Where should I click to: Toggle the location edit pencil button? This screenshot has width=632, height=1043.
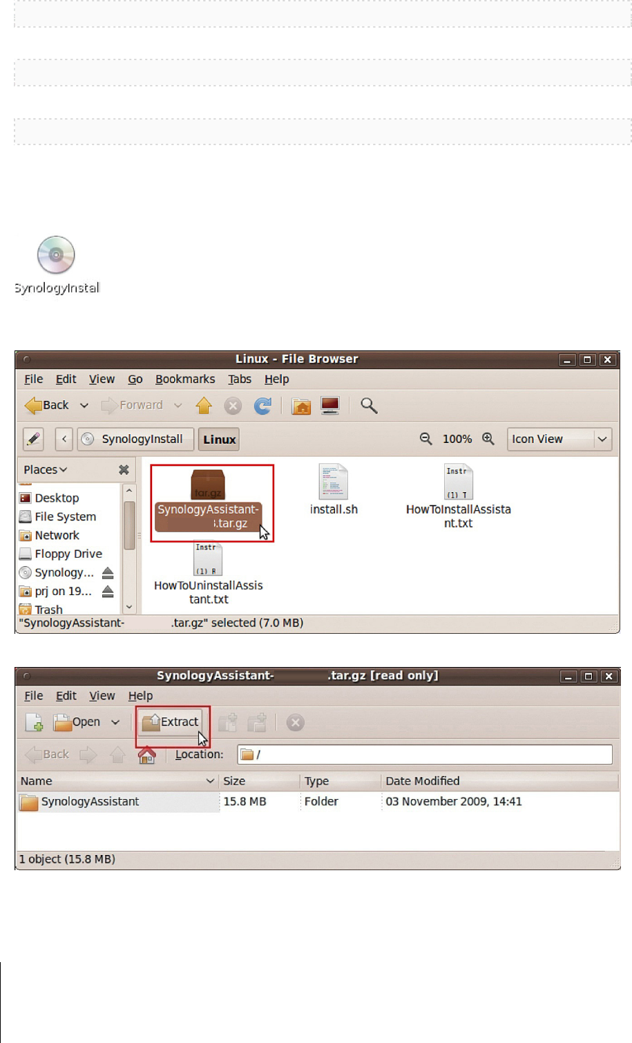coord(33,439)
